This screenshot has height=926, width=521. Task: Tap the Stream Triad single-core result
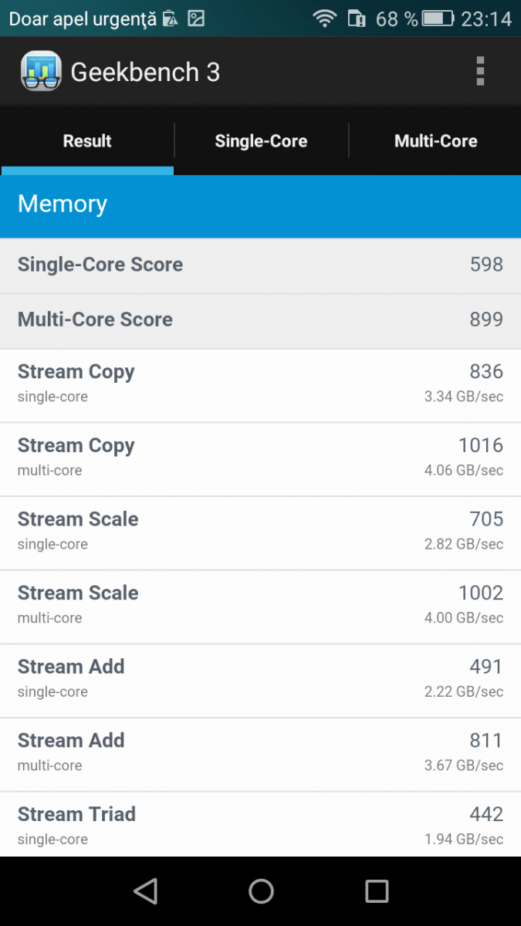(260, 824)
